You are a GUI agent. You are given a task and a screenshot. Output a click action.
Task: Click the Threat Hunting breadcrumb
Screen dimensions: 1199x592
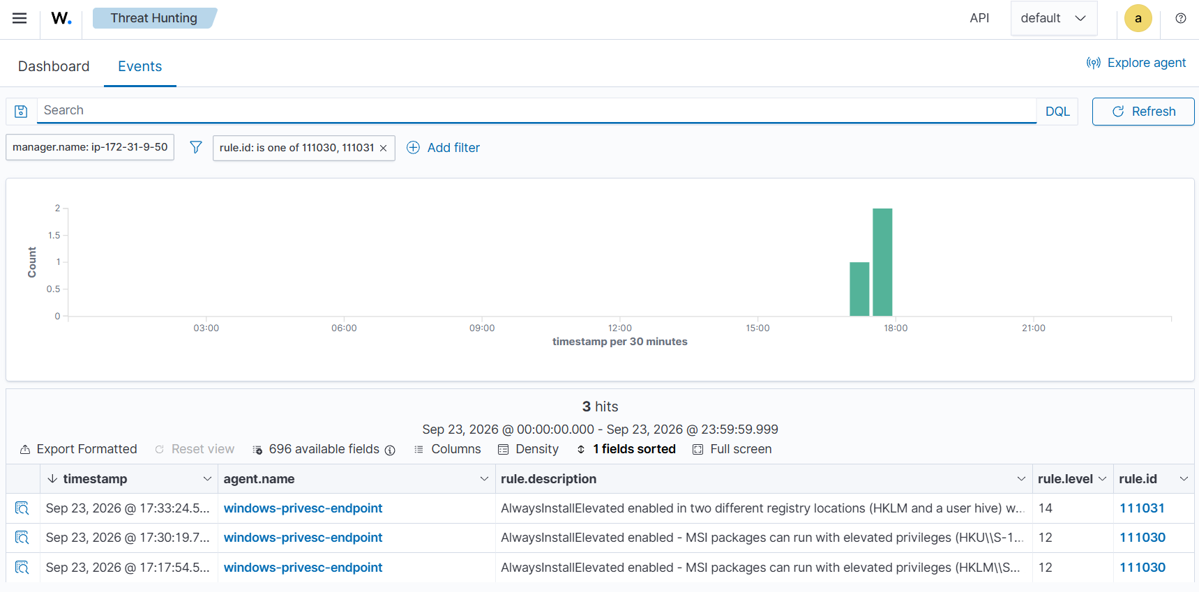click(x=154, y=18)
